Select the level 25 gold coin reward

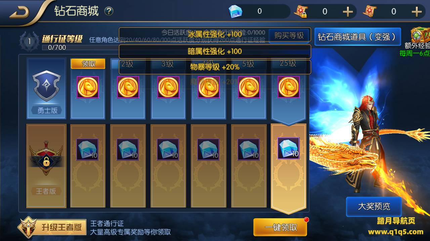(x=289, y=87)
